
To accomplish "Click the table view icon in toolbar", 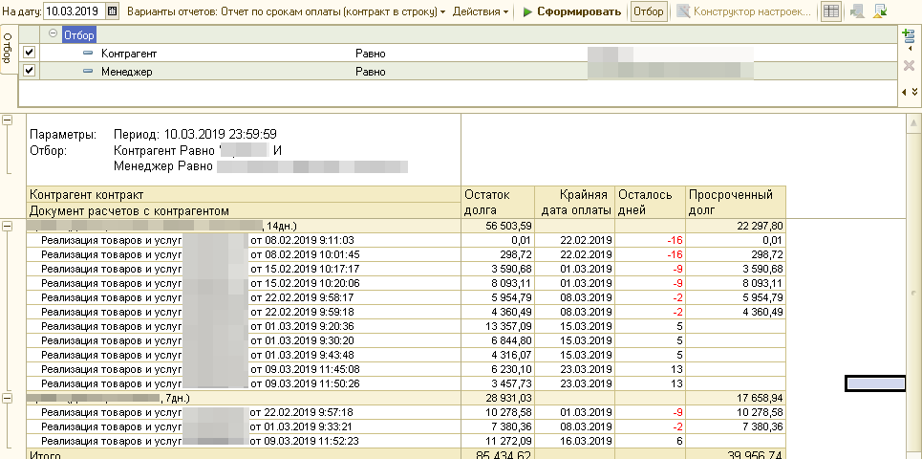I will coord(832,12).
